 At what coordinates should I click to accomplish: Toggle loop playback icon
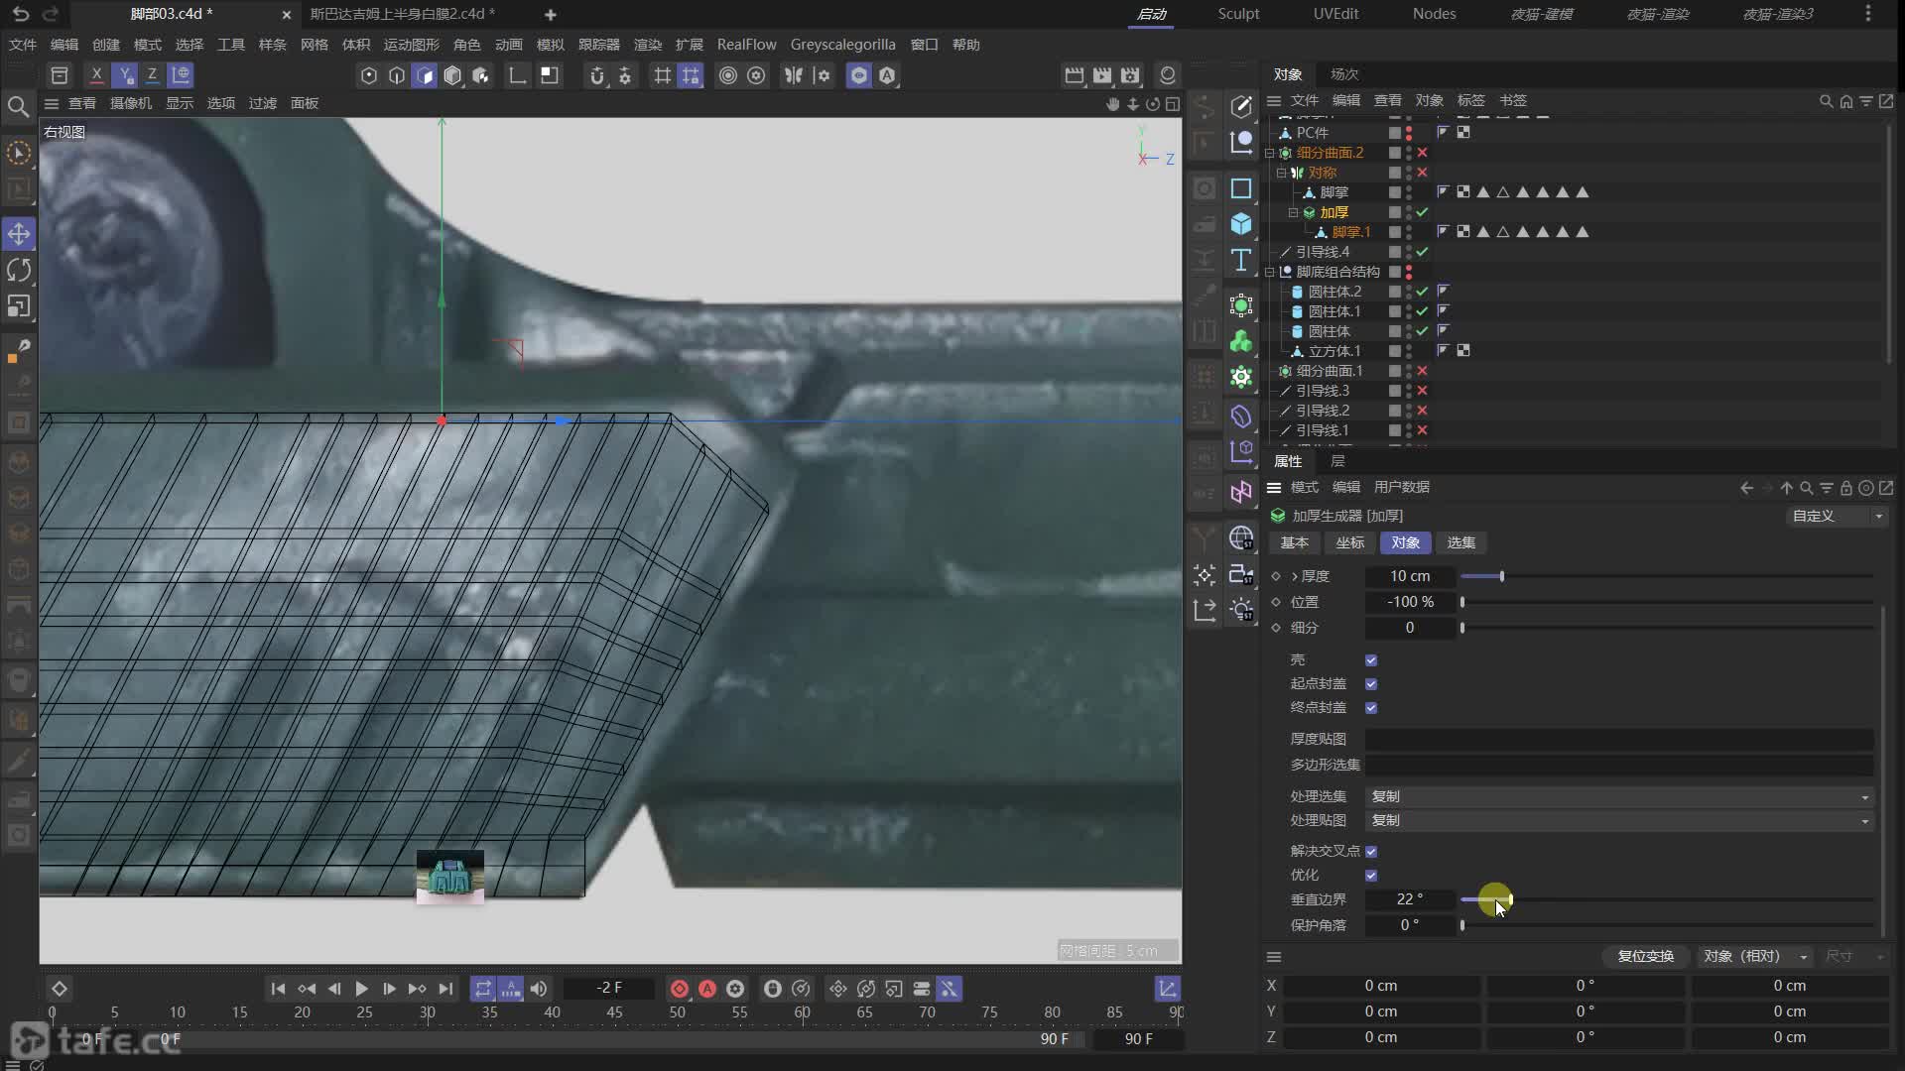pos(483,989)
